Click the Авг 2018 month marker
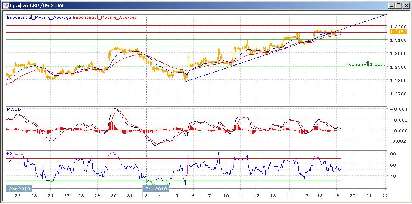 point(19,189)
